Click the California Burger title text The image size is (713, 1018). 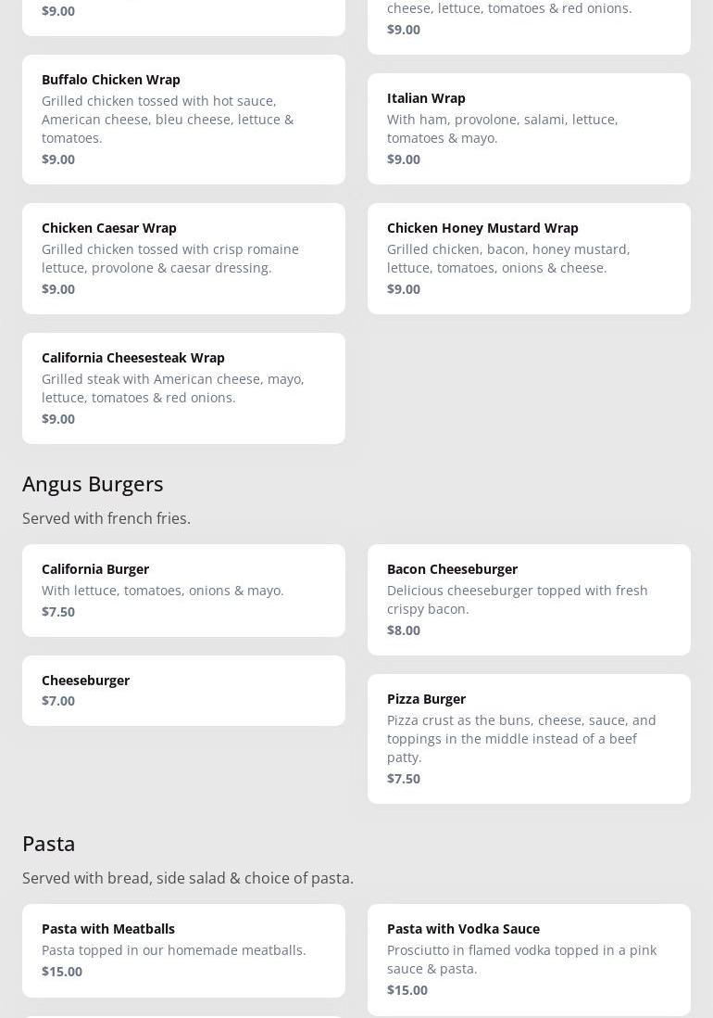[95, 569]
